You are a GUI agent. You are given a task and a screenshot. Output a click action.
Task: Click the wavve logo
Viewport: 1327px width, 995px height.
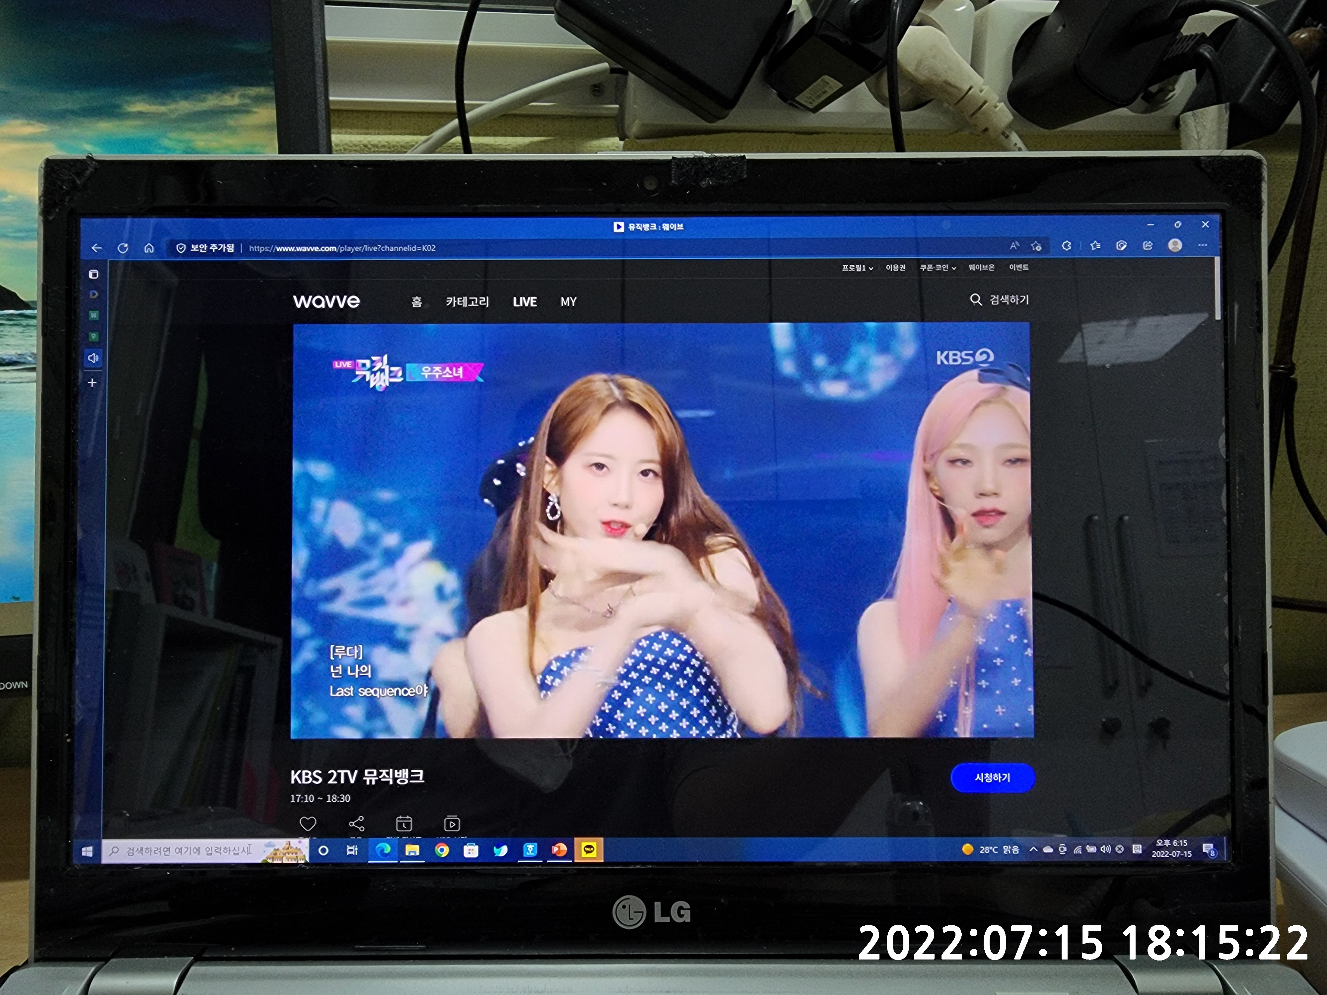(326, 301)
